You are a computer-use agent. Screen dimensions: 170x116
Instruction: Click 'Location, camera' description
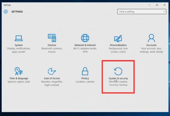pos(85,82)
